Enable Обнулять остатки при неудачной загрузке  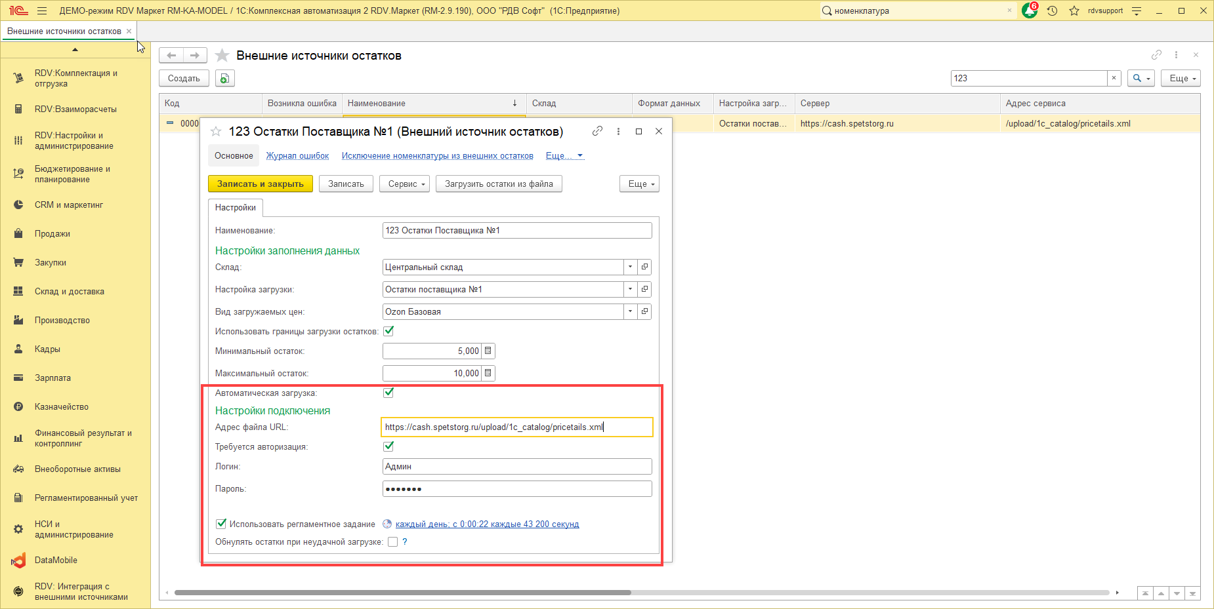[392, 542]
